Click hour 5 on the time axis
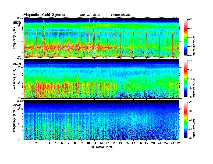This screenshot has width=213, height=164. coord(56,143)
